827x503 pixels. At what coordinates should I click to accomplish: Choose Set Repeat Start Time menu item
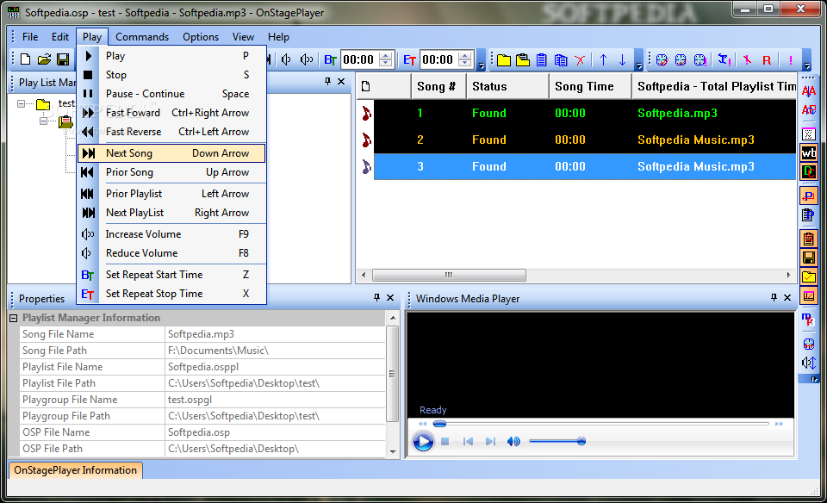171,275
